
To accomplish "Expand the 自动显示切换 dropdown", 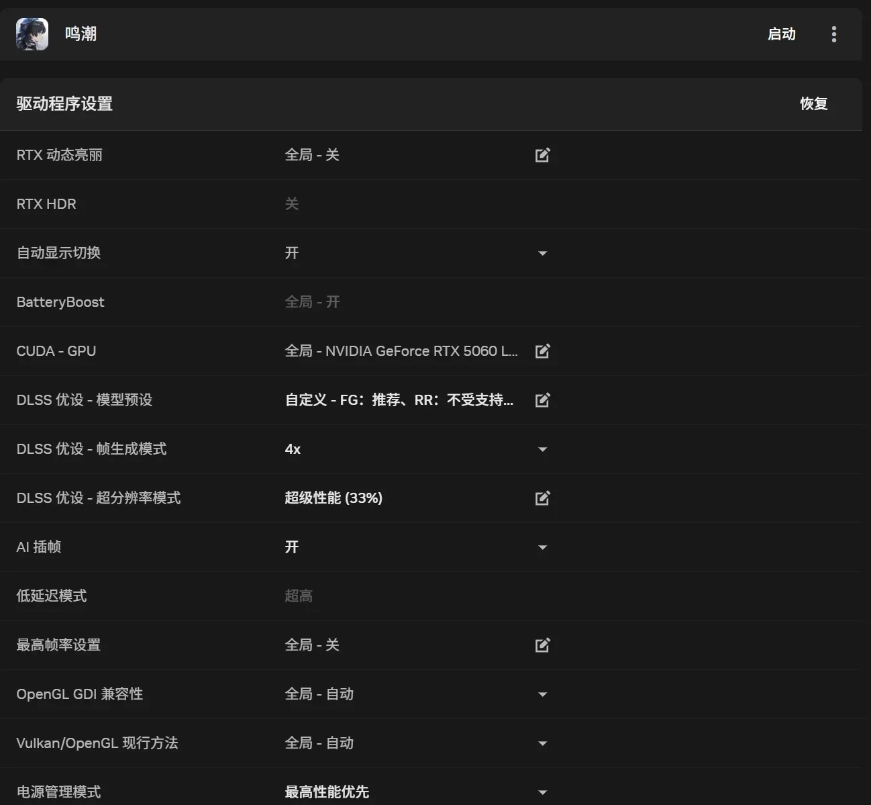I will click(543, 253).
